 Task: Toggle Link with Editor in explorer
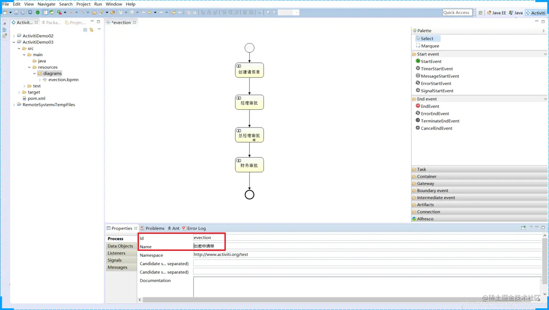[x=91, y=30]
